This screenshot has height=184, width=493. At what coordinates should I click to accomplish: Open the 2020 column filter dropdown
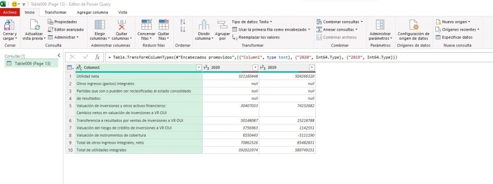(255, 67)
